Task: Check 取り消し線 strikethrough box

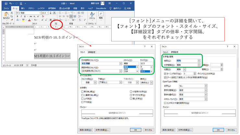Action: click(x=82, y=92)
